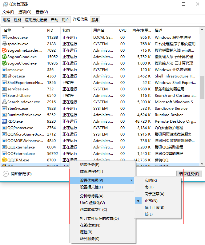Click the ShellExperienceHost process icon

pos(4,82)
